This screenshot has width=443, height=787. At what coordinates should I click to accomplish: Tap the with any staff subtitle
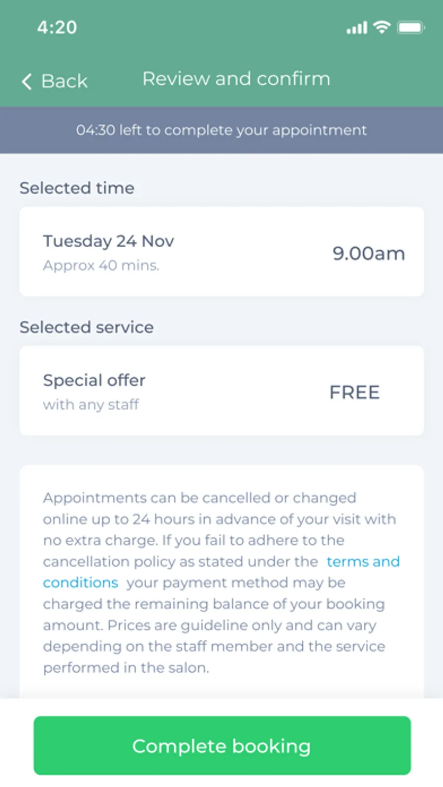pyautogui.click(x=91, y=405)
